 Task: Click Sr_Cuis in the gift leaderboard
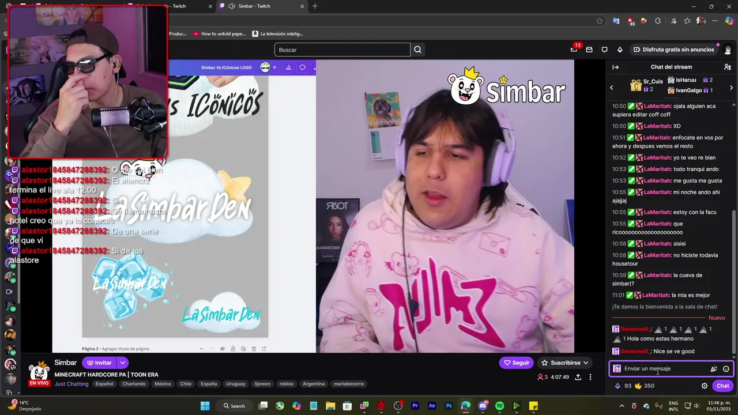(x=653, y=82)
